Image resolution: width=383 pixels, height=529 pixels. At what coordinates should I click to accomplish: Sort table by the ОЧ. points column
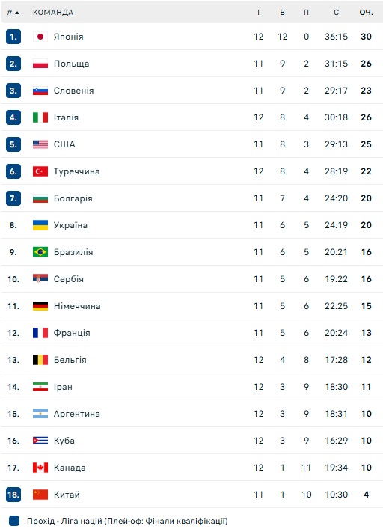click(x=366, y=13)
